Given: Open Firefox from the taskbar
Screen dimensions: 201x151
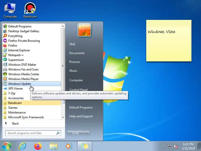Looking at the screenshot, I should [x=38, y=146].
